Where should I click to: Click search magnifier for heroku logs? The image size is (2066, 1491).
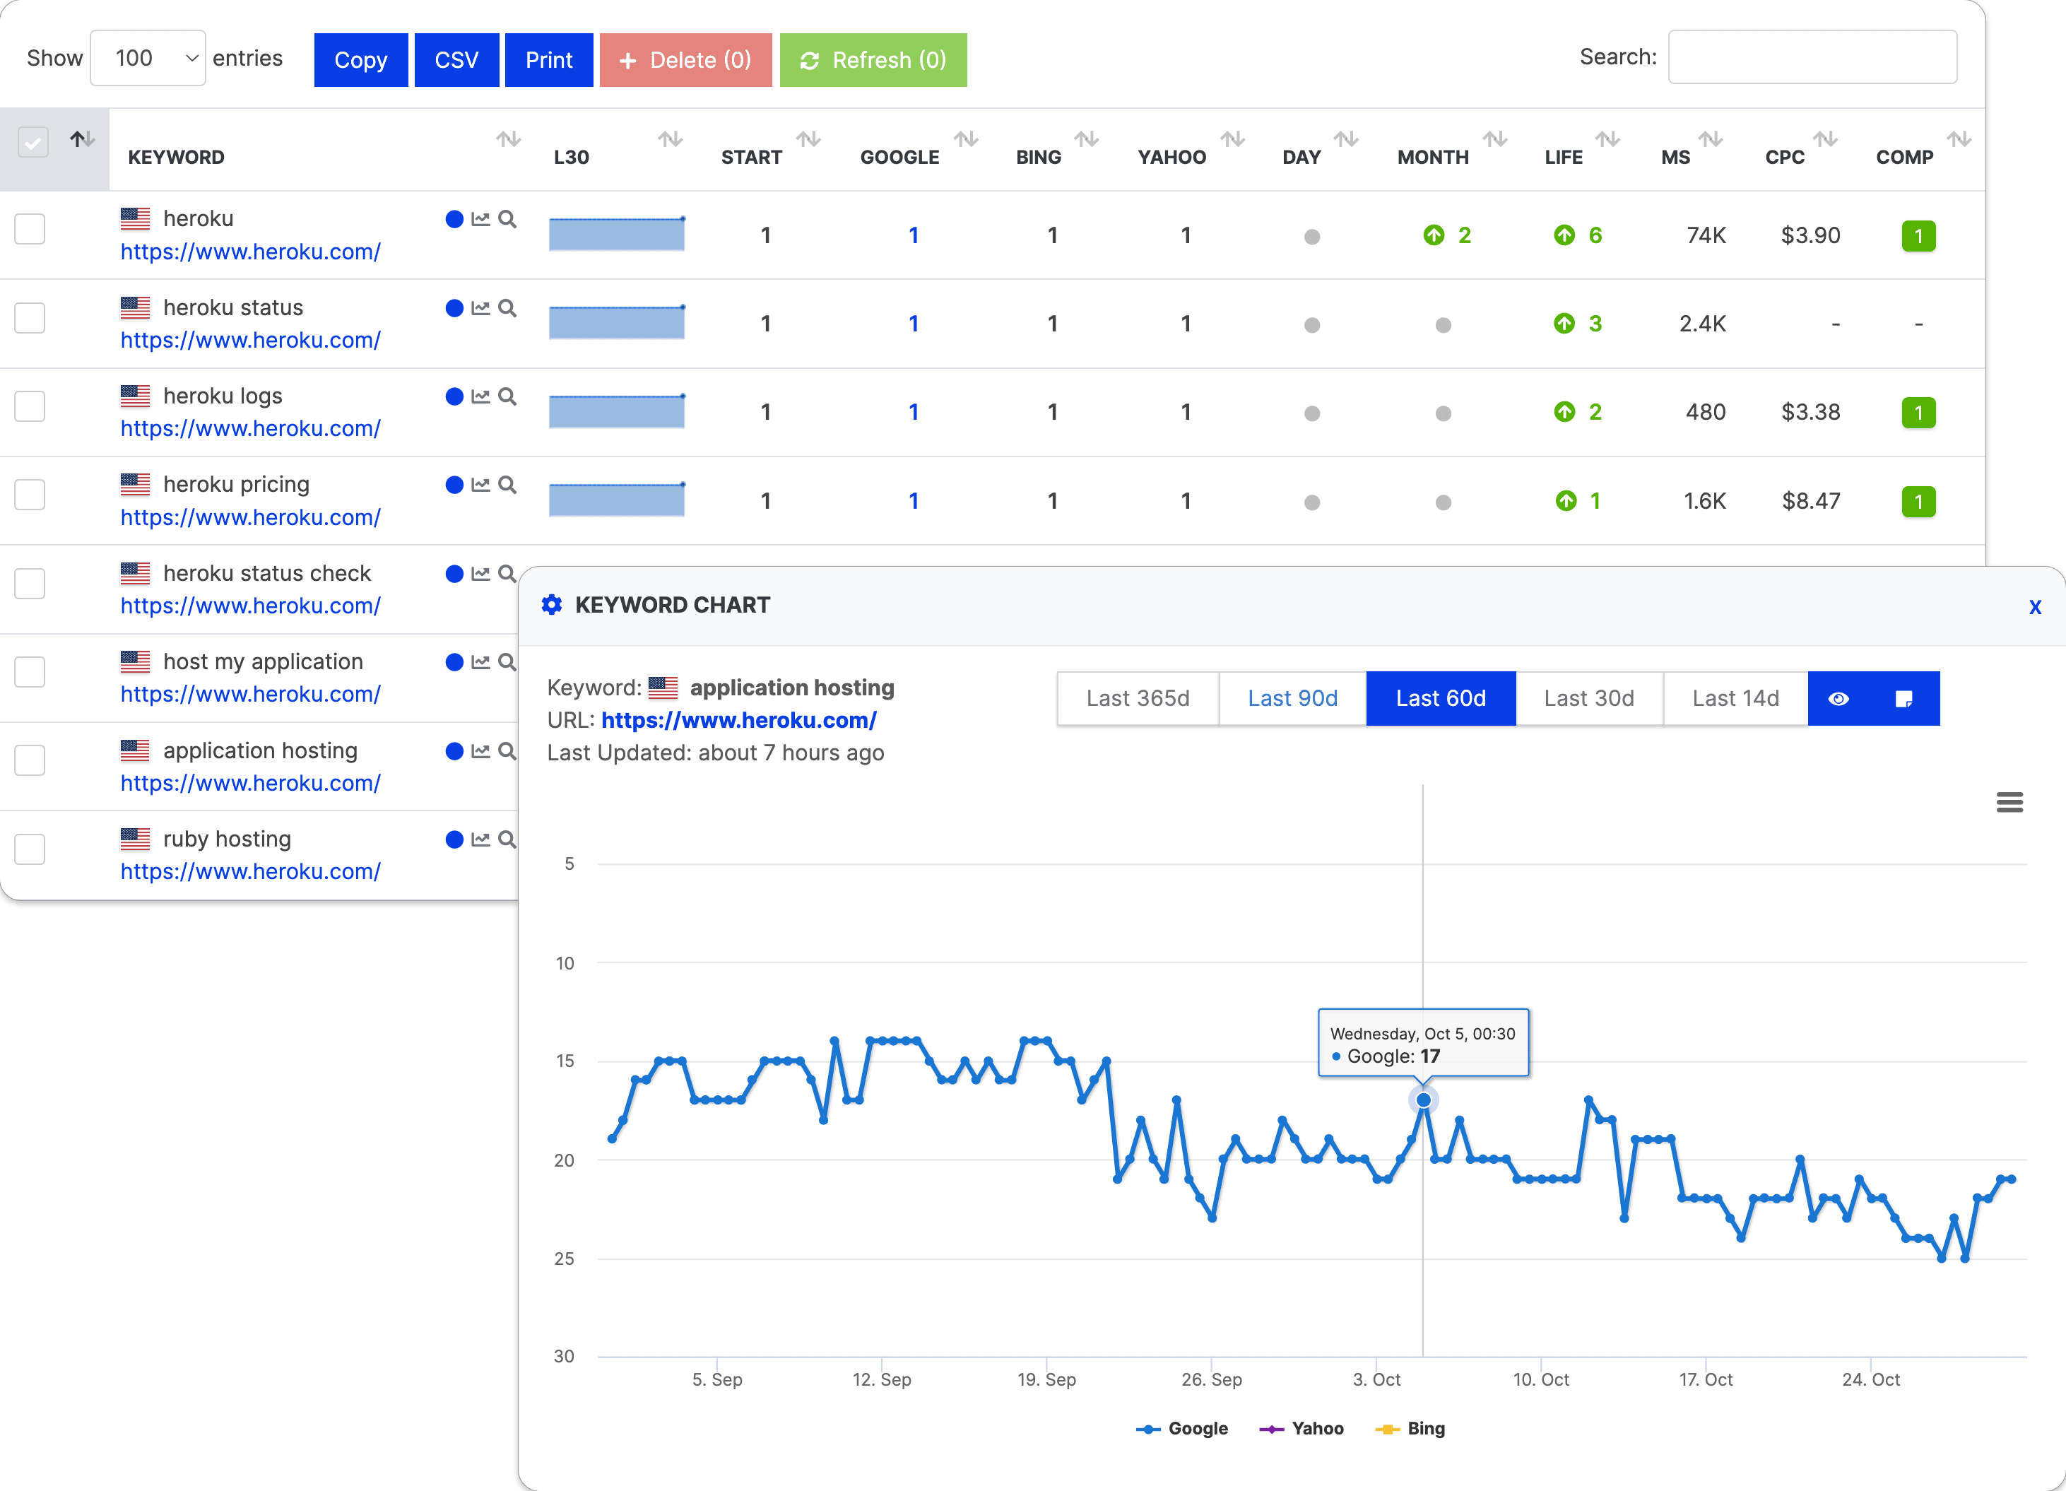(507, 396)
